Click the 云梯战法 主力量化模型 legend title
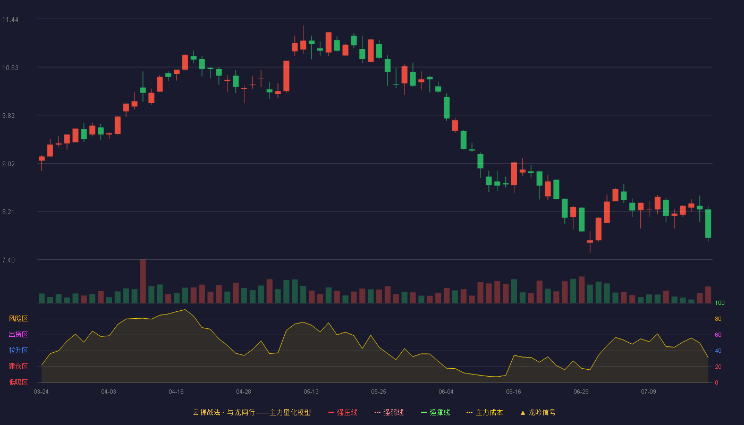Screen dimensions: 744x425 (x=252, y=412)
